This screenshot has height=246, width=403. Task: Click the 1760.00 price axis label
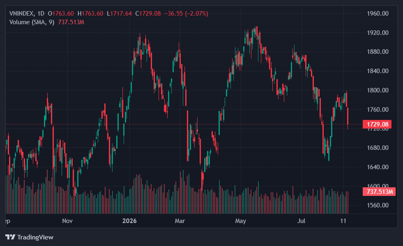(x=378, y=110)
